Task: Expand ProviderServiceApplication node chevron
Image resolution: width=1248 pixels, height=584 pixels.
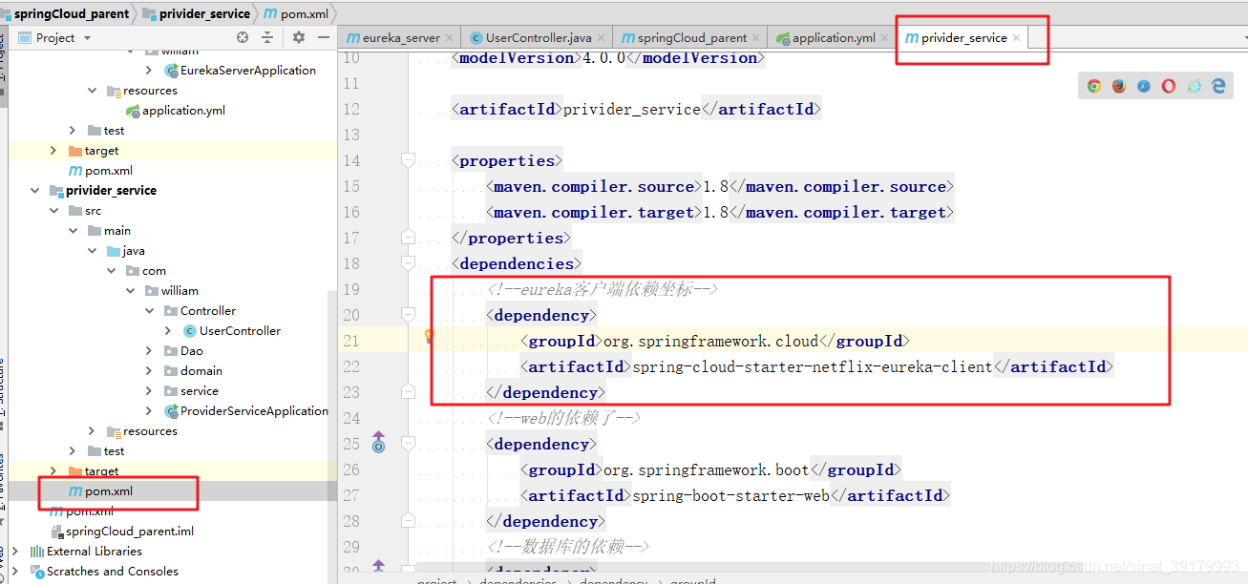Action: click(x=150, y=411)
